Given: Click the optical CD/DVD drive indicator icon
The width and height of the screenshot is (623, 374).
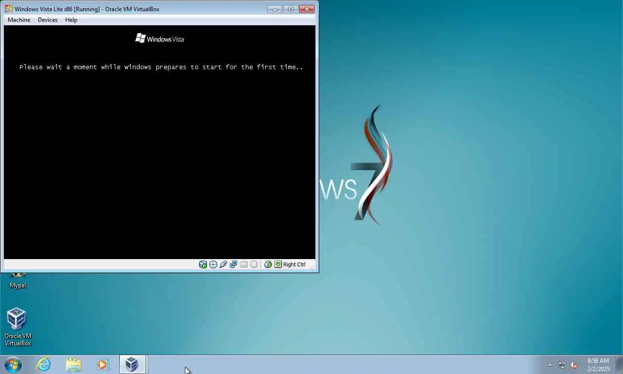Looking at the screenshot, I should point(213,264).
